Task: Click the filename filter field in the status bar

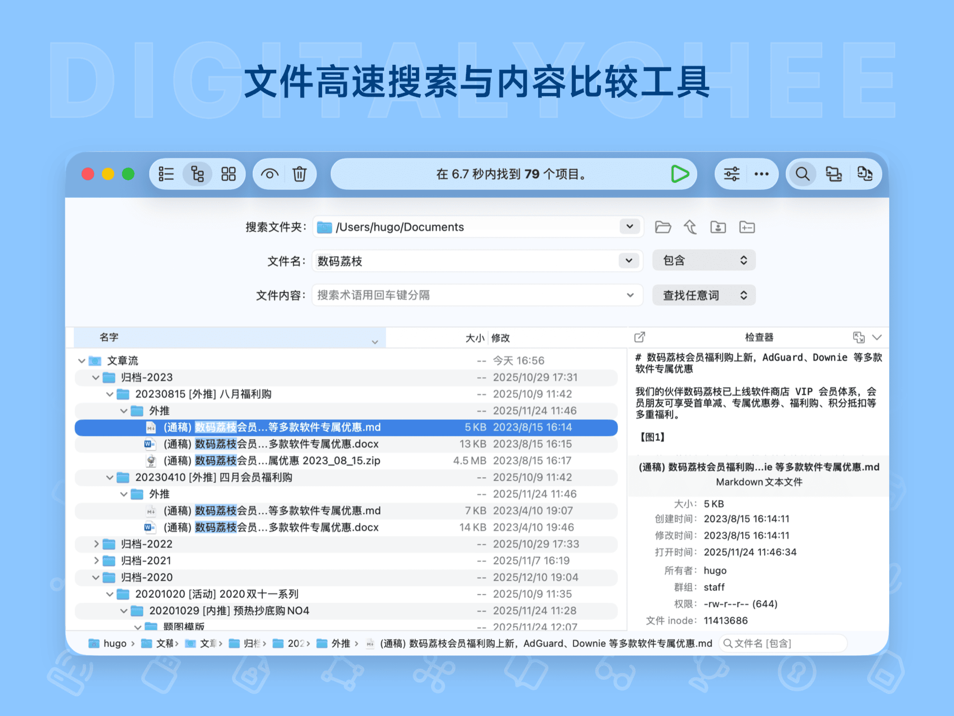Action: (x=782, y=643)
